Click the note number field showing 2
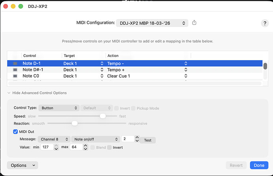 click(128, 139)
